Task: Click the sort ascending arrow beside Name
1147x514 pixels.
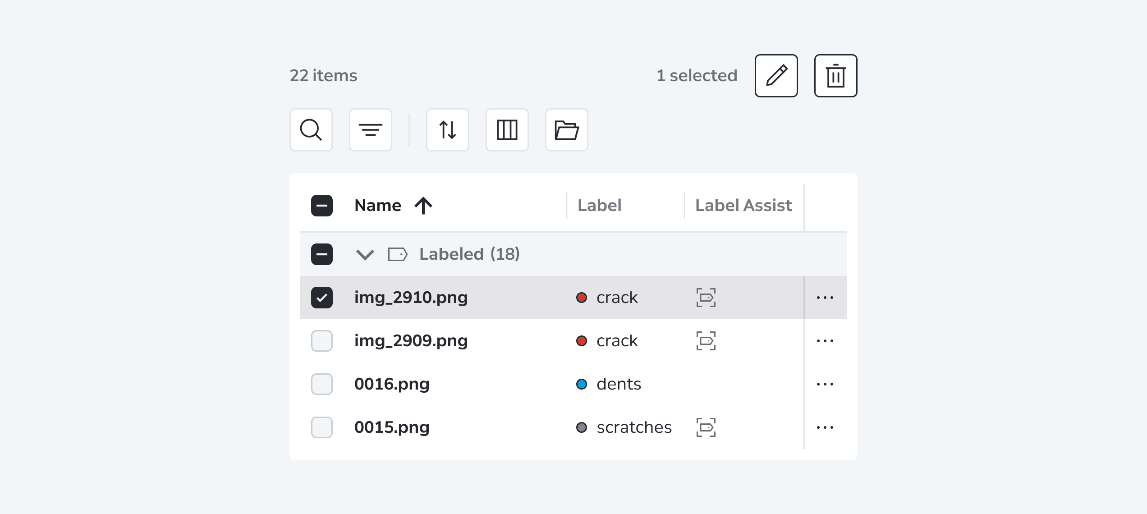Action: click(x=423, y=206)
